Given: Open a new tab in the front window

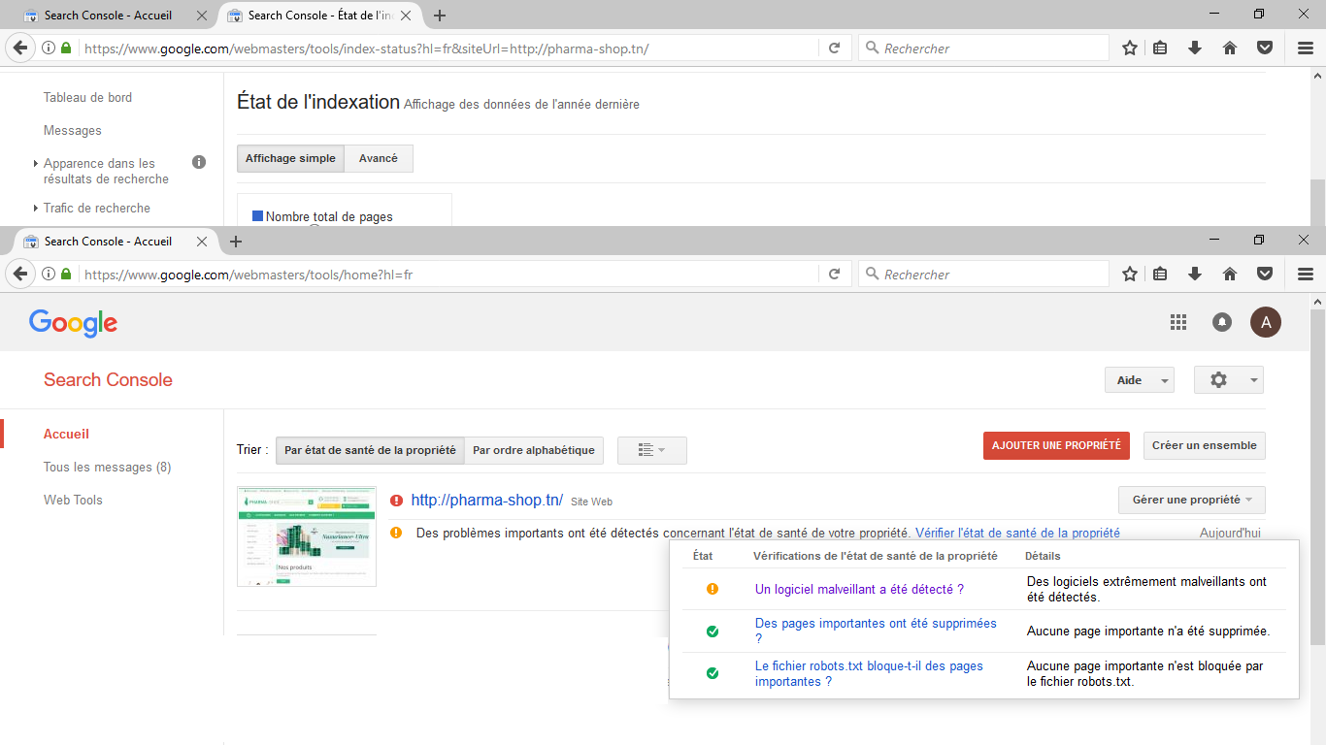Looking at the screenshot, I should coord(235,242).
